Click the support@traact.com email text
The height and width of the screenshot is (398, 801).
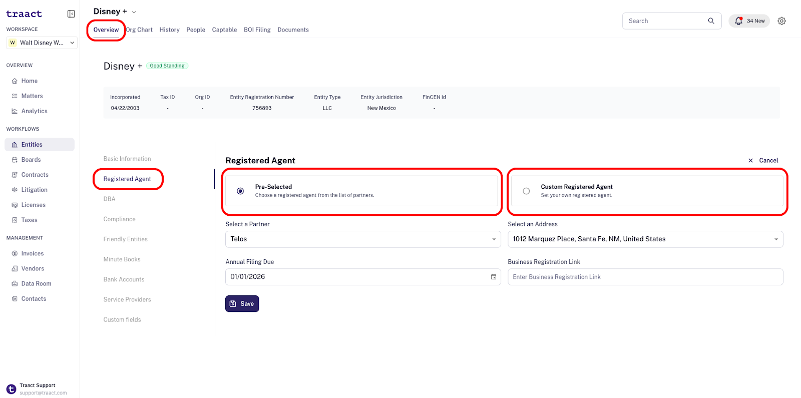click(43, 393)
